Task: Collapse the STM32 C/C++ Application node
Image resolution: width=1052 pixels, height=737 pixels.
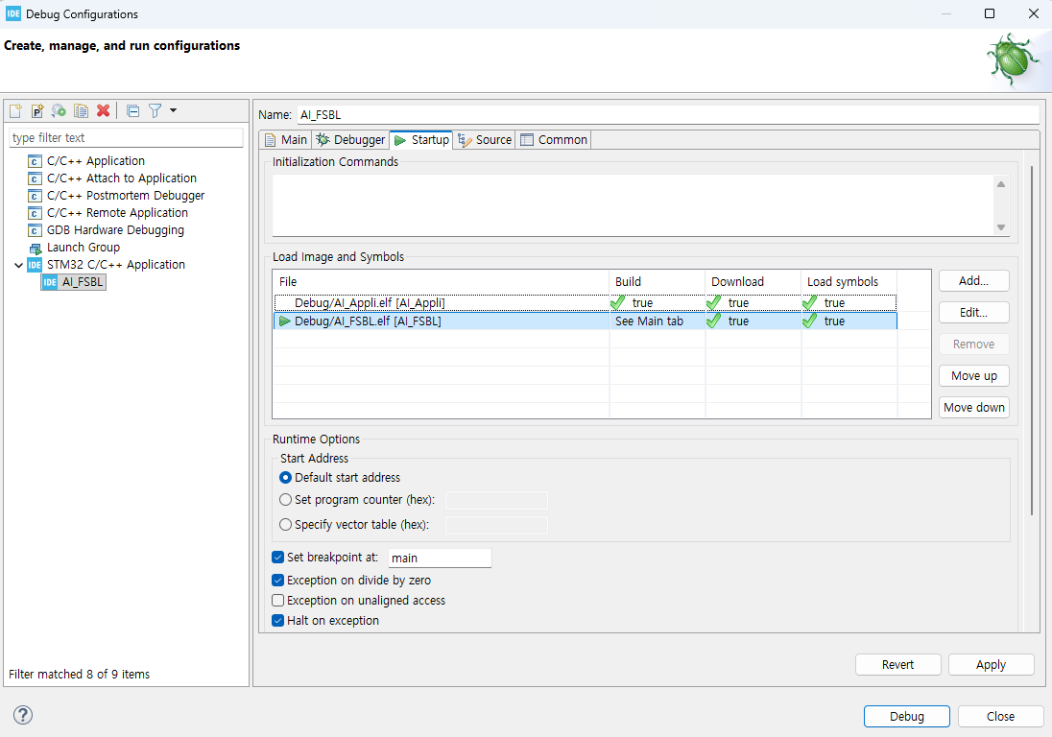Action: [x=18, y=265]
